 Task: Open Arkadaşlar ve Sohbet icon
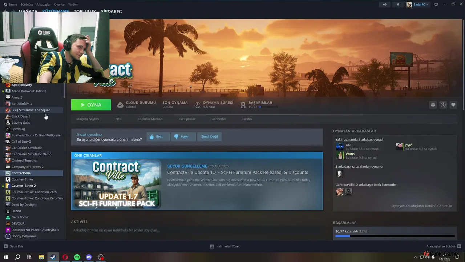pos(459,246)
